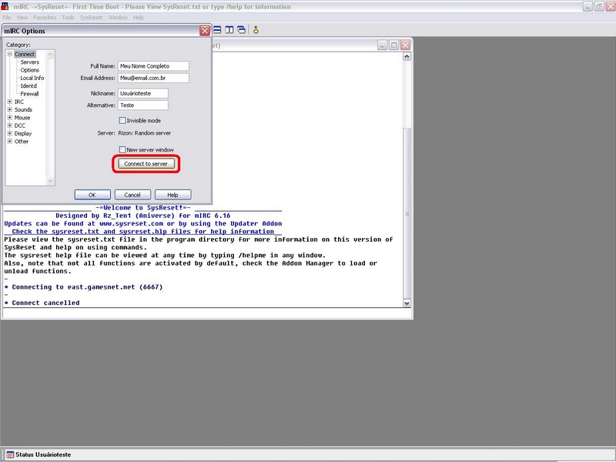The height and width of the screenshot is (462, 616).
Task: Click the mIRC application icon in the title bar
Action: (x=5, y=6)
